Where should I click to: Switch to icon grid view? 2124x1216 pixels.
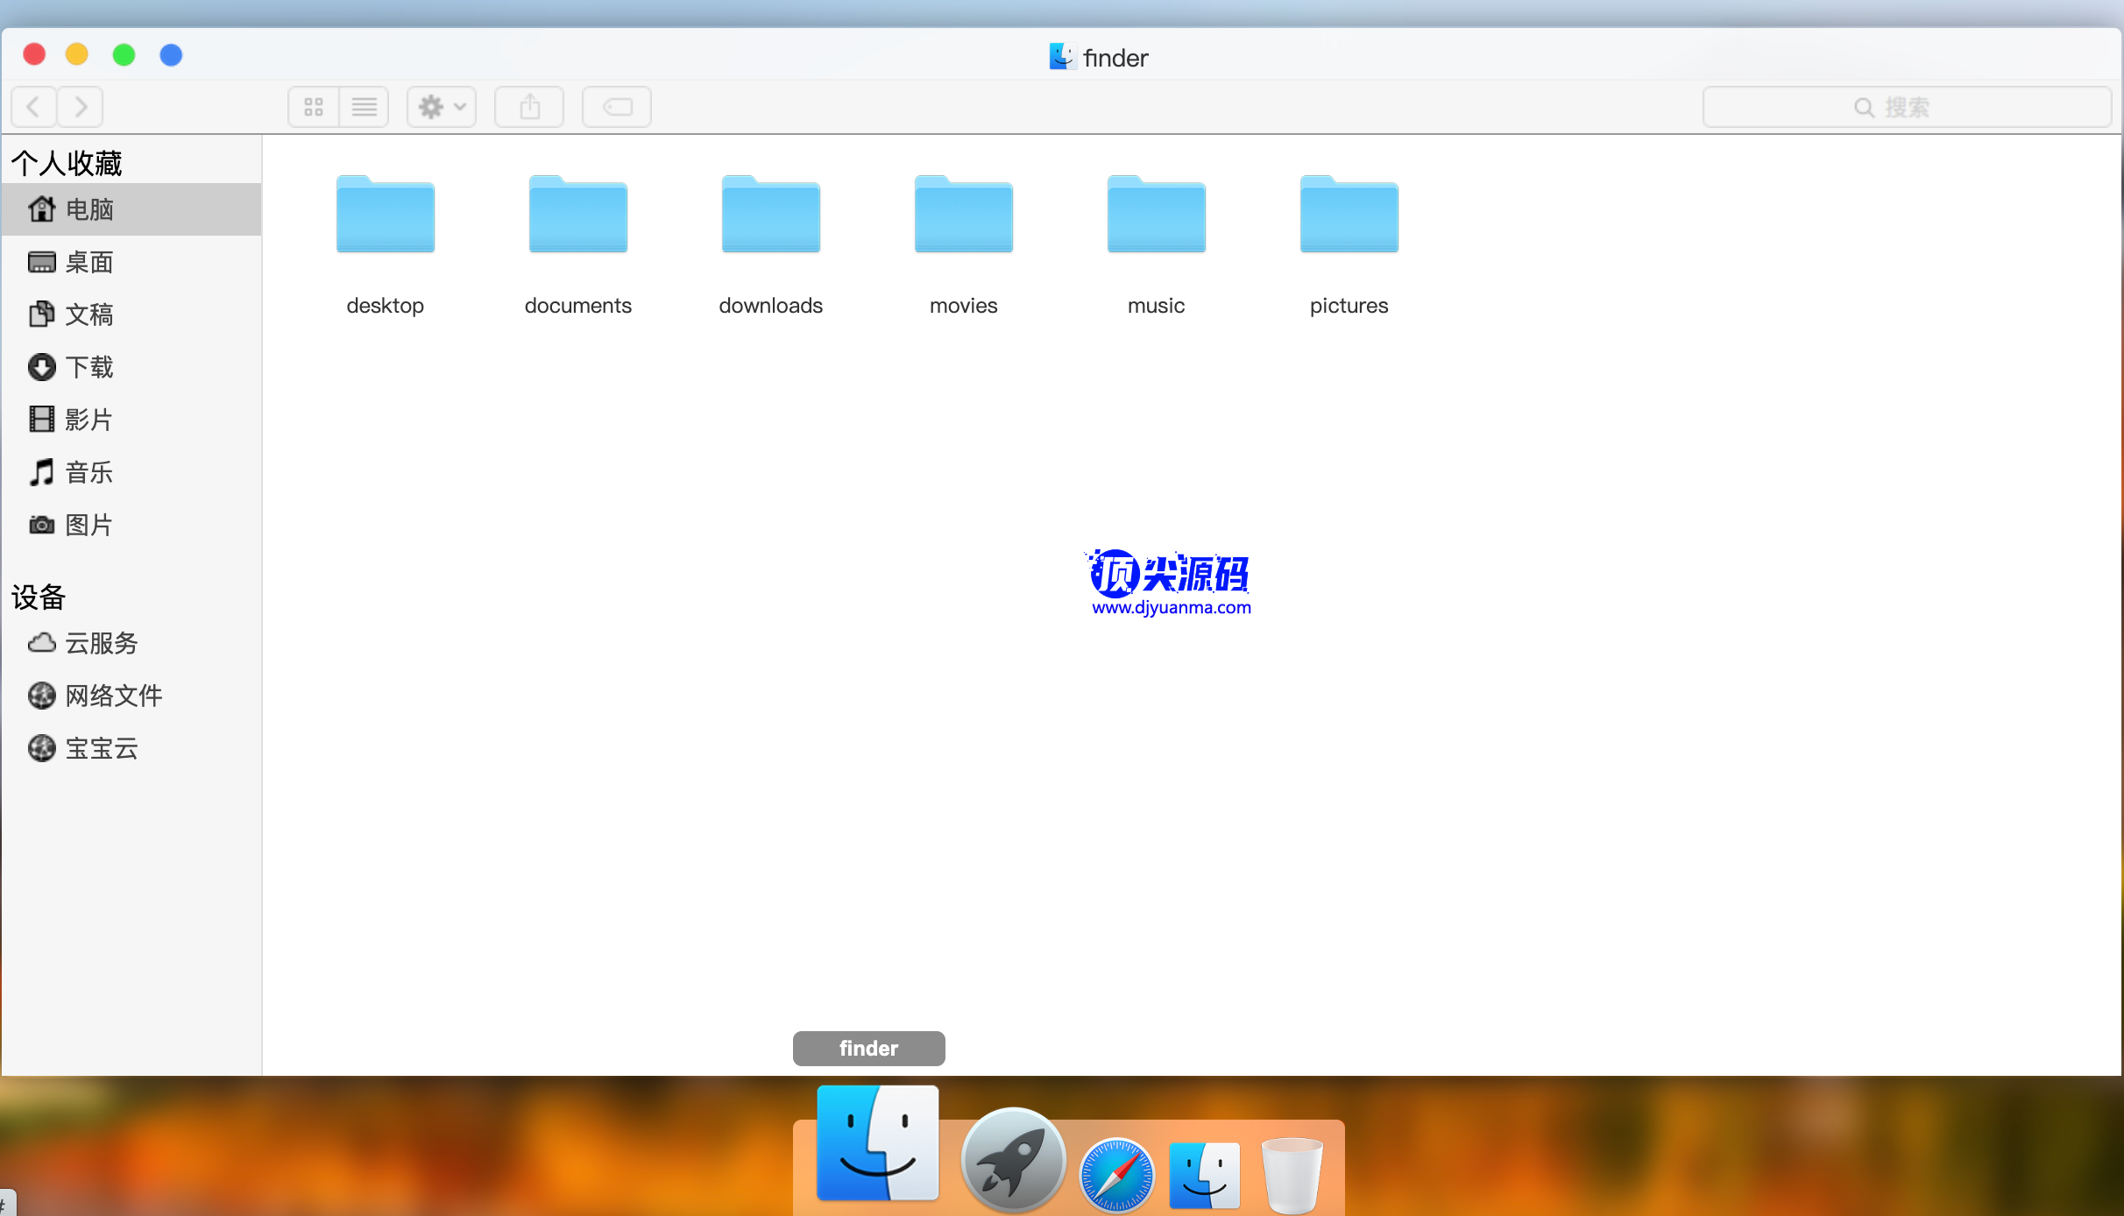314,107
